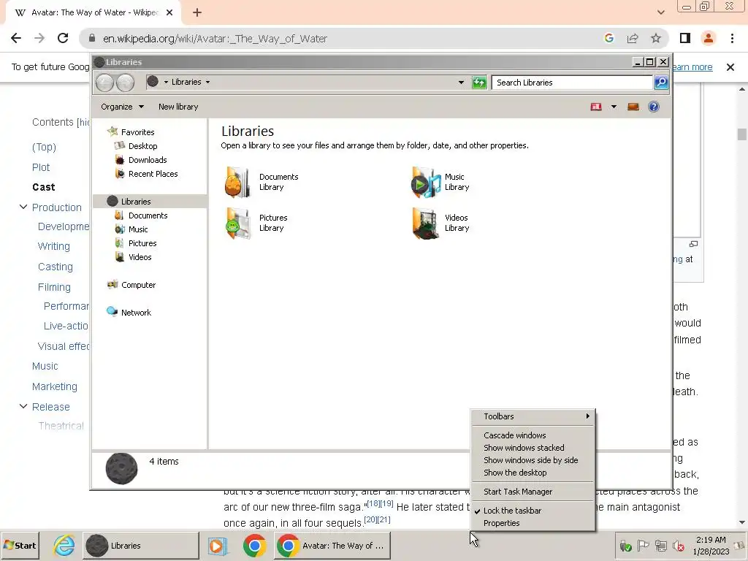Click the muted volume tray icon

[678, 546]
